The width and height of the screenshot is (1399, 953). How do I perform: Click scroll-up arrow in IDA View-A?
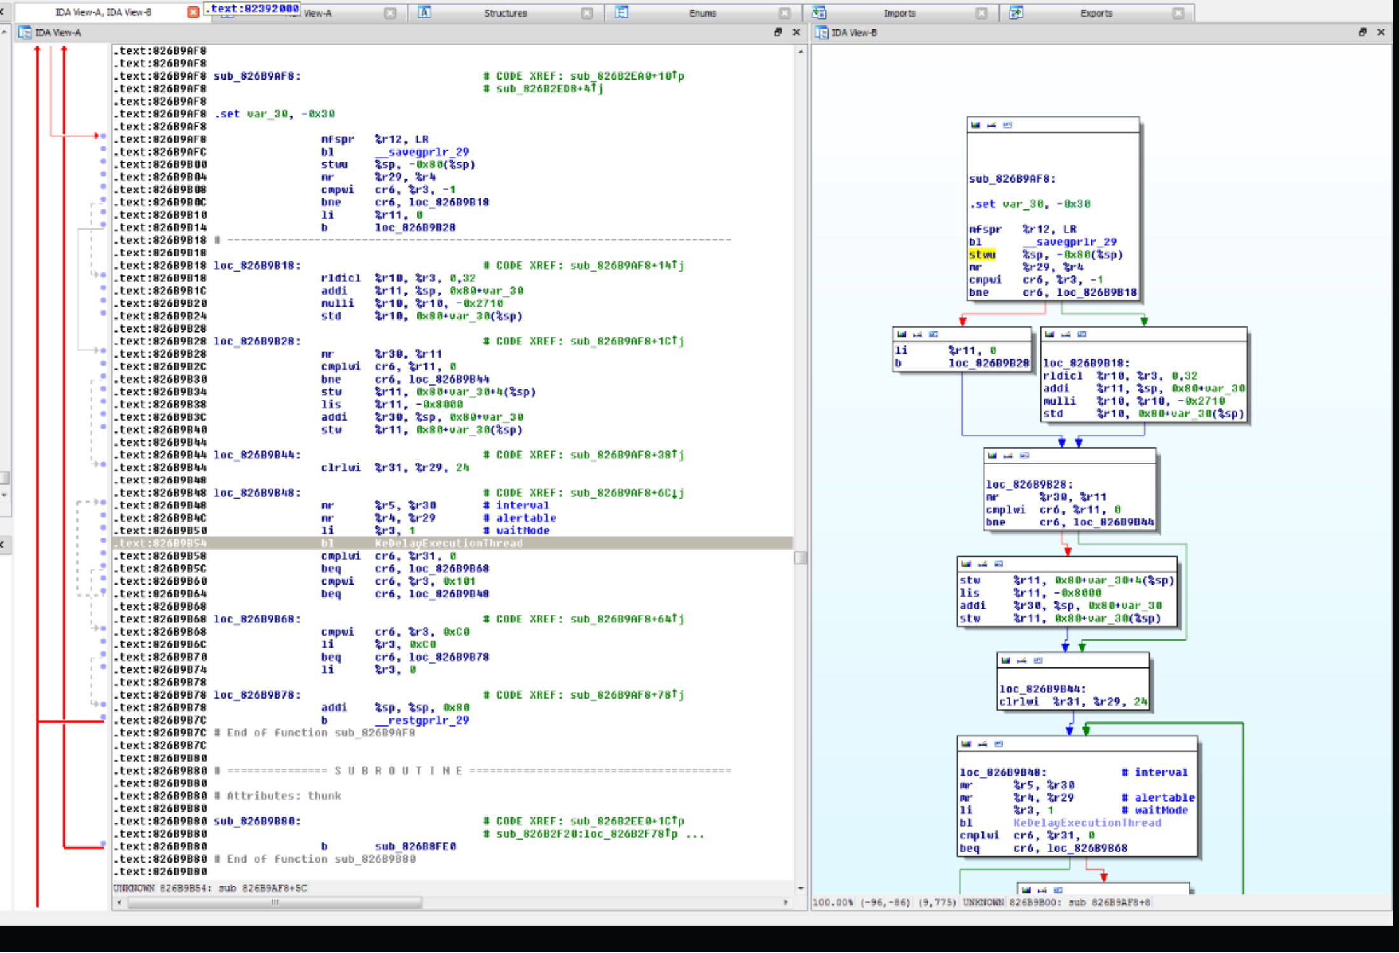pyautogui.click(x=800, y=52)
